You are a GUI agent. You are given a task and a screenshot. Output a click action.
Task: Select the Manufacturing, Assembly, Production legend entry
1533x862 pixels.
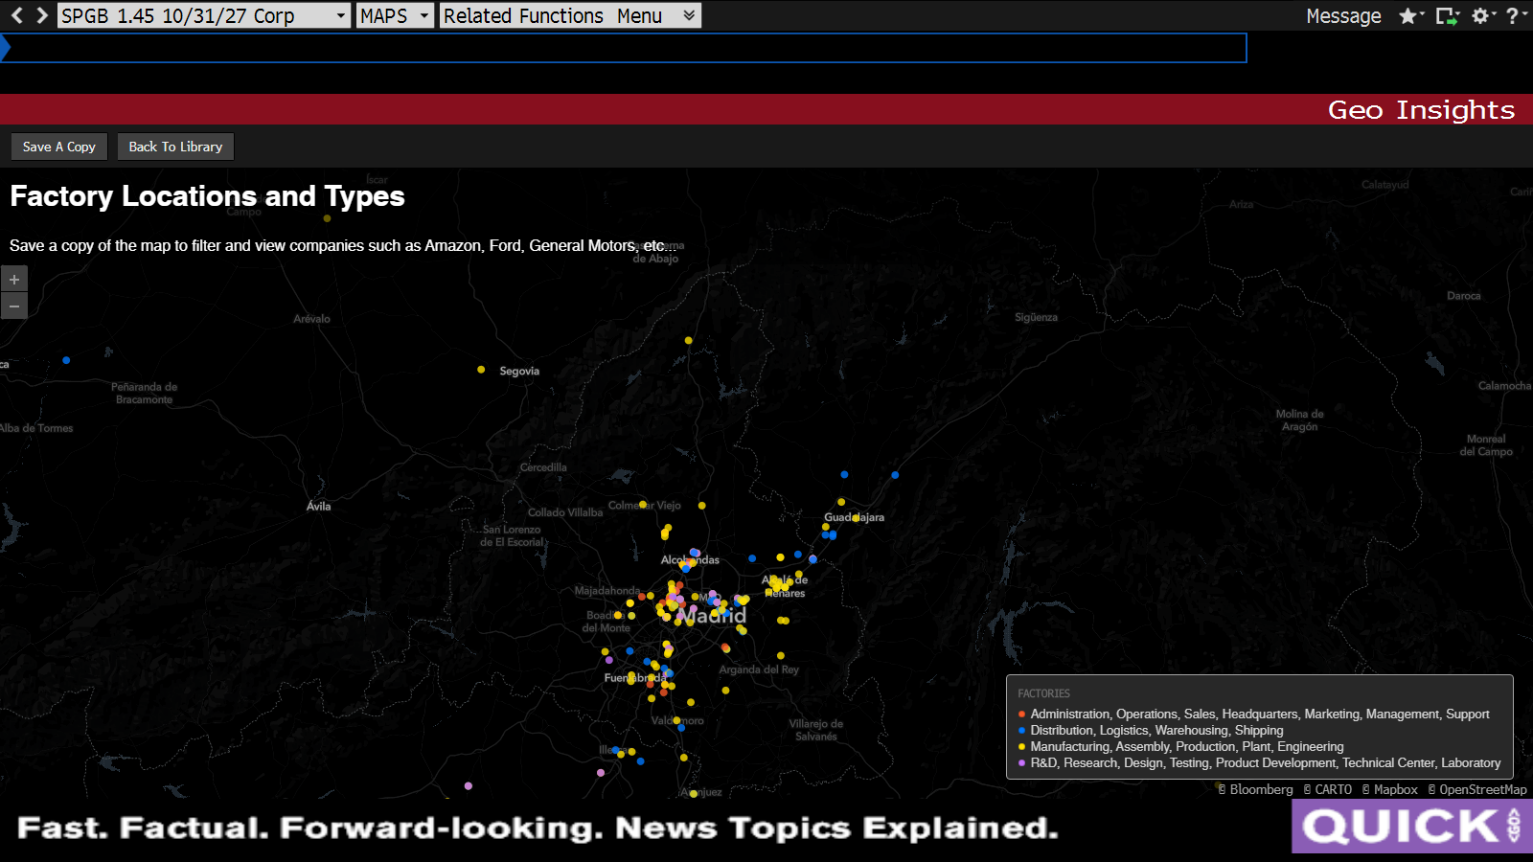1187,747
